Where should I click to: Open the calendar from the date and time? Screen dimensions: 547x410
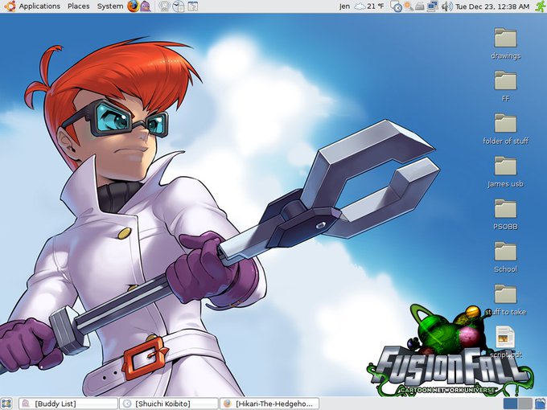(x=492, y=6)
